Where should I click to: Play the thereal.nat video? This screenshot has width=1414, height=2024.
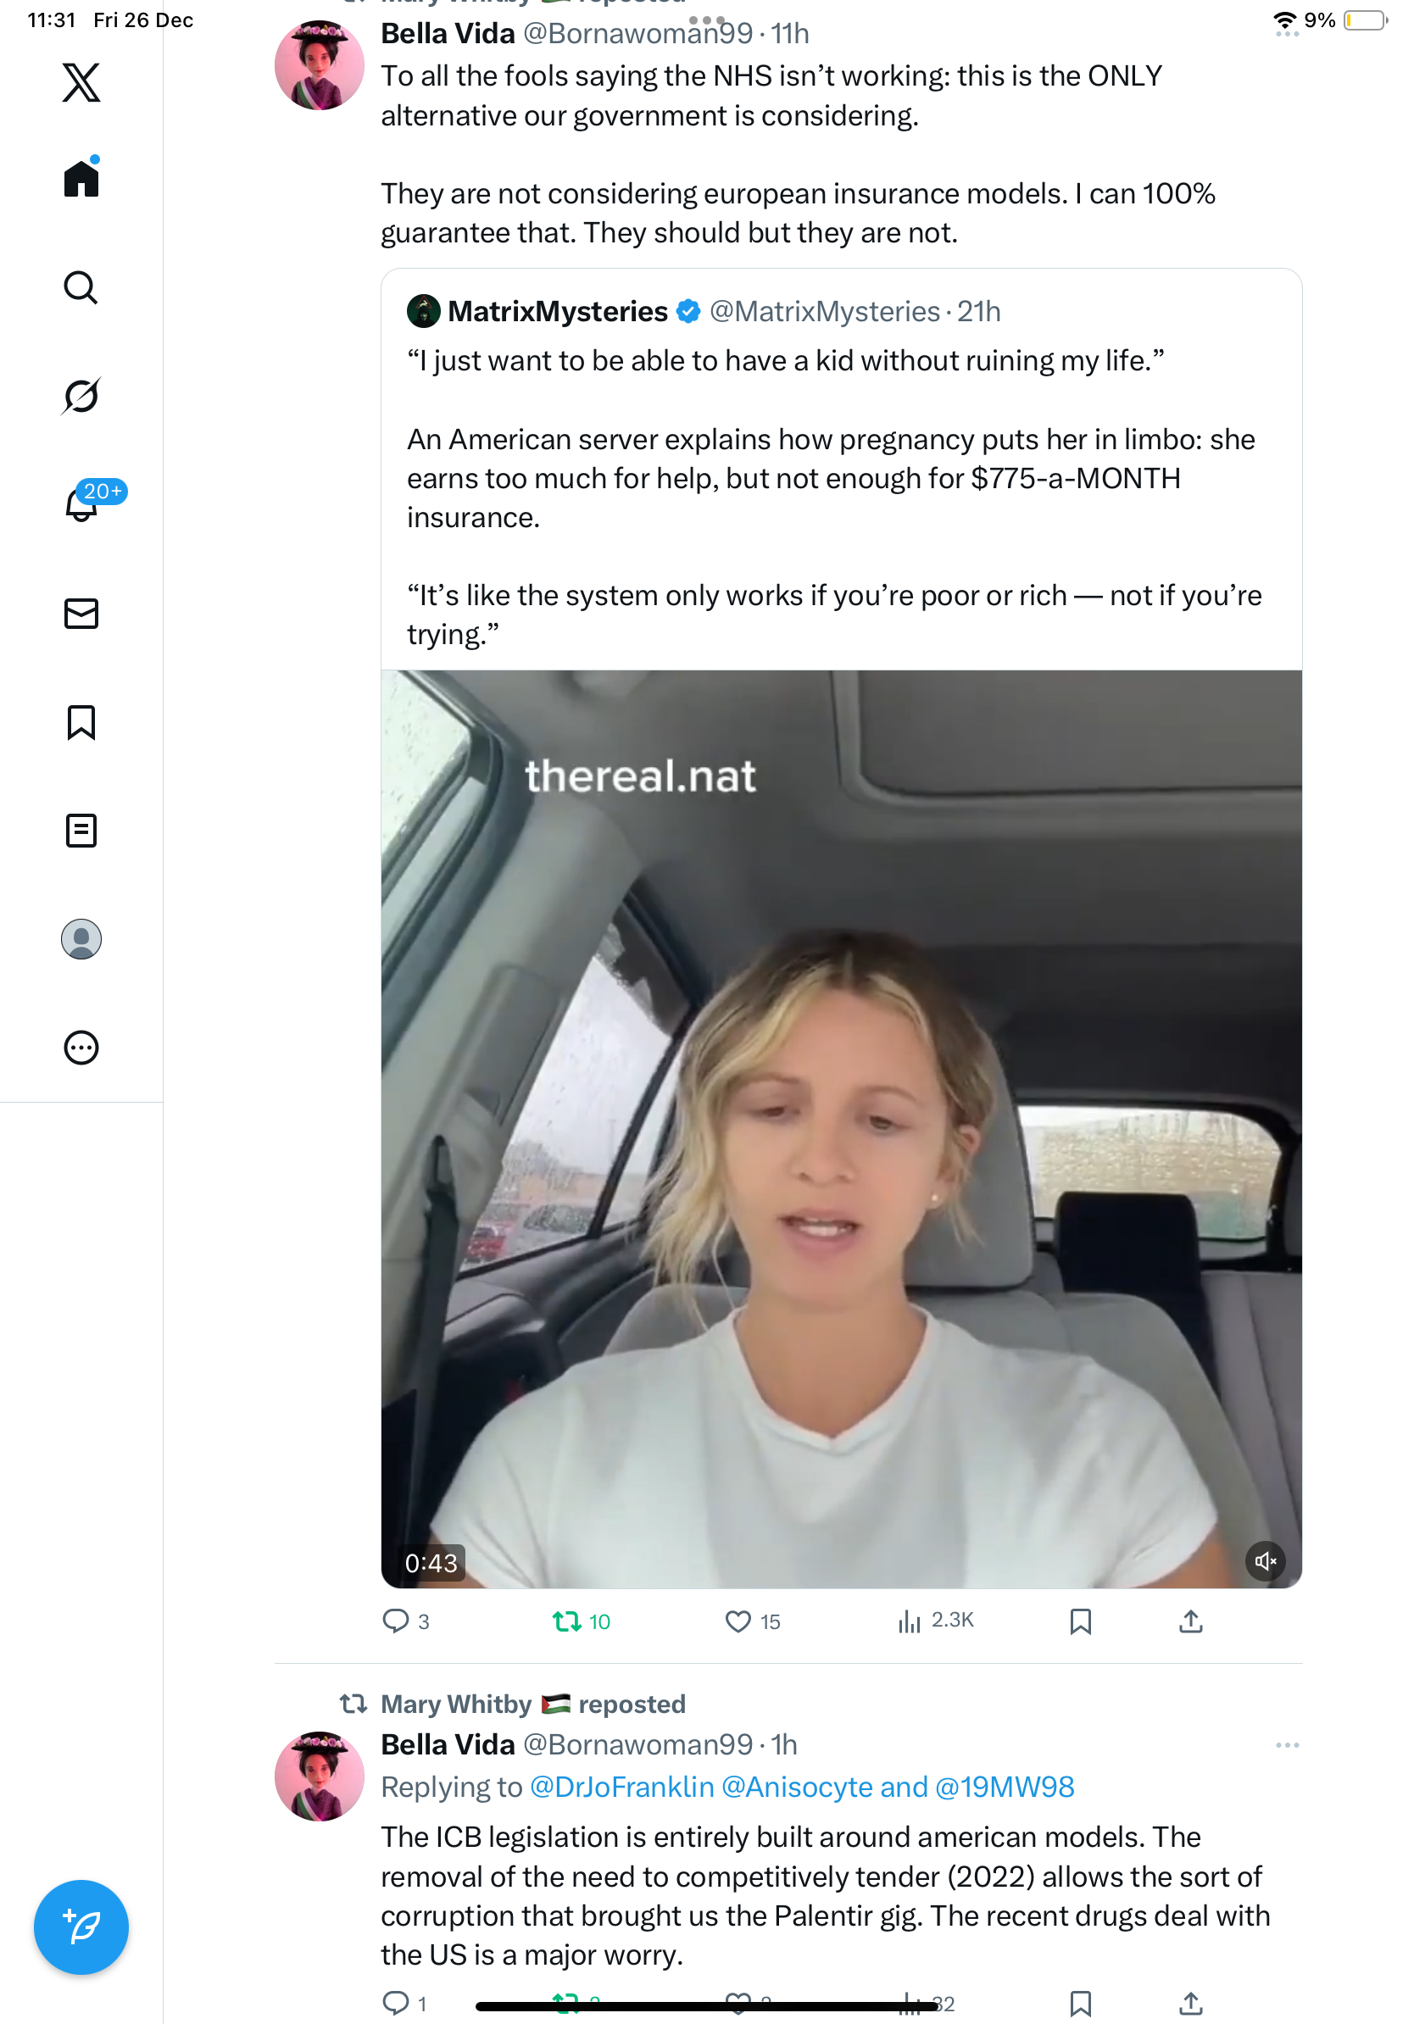841,1128
